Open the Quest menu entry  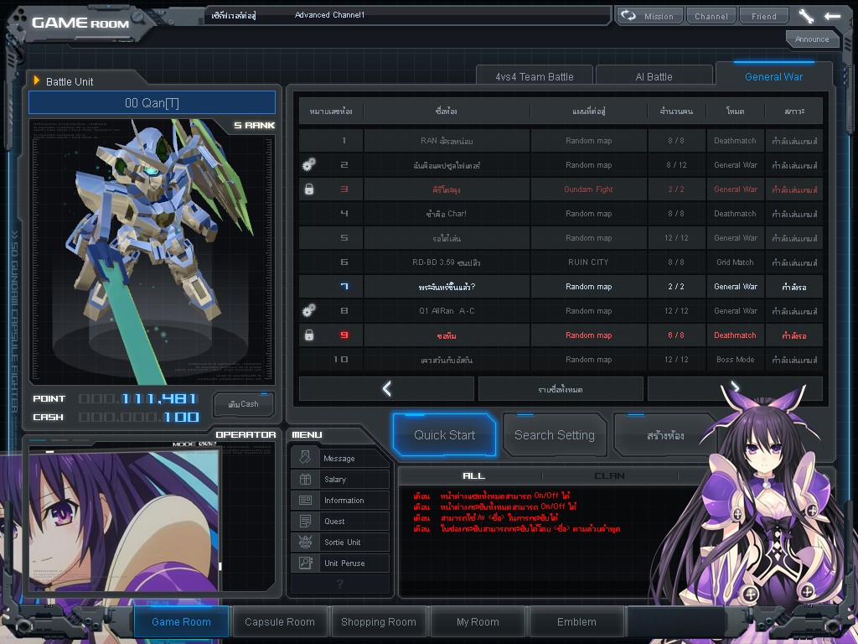click(x=340, y=521)
